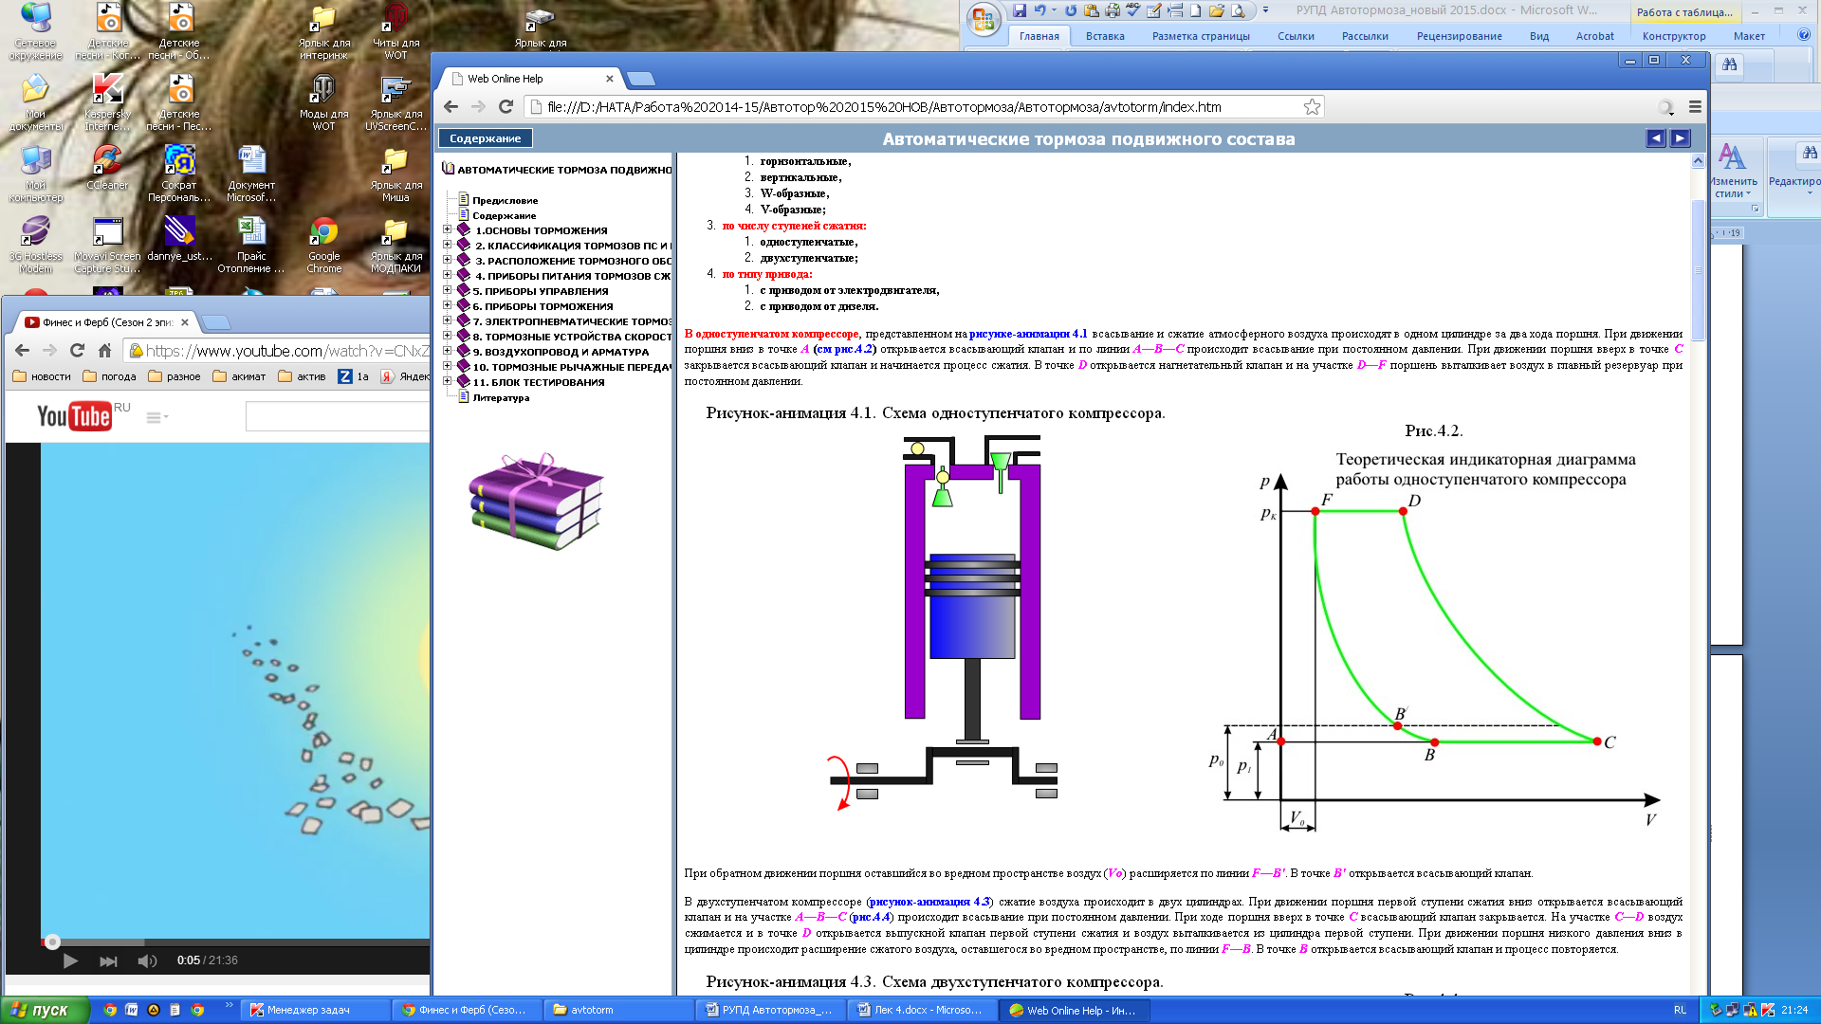Expand the 1.ОСНОВЫ ТОРМОЖЕНИЯ tree node

pos(448,230)
